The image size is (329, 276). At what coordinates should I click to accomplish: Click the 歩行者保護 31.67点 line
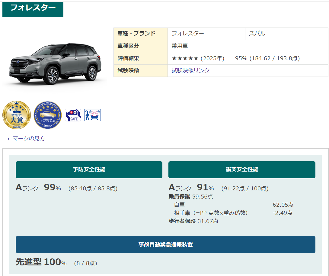193,221
